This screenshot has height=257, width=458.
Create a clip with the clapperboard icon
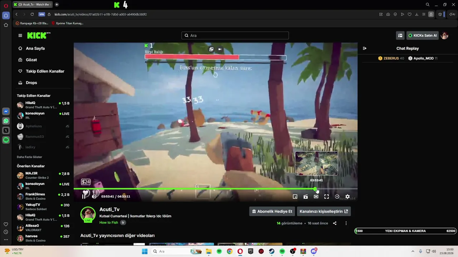(306, 196)
